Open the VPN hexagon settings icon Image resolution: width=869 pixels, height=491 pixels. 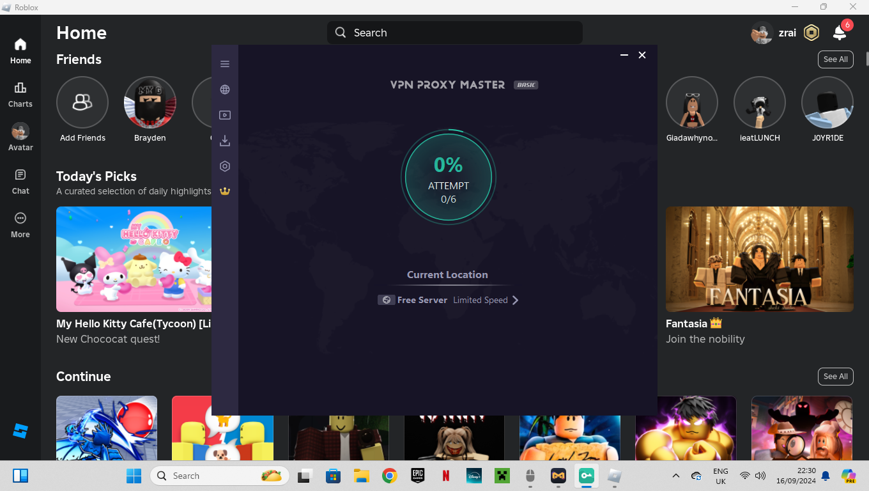225,166
